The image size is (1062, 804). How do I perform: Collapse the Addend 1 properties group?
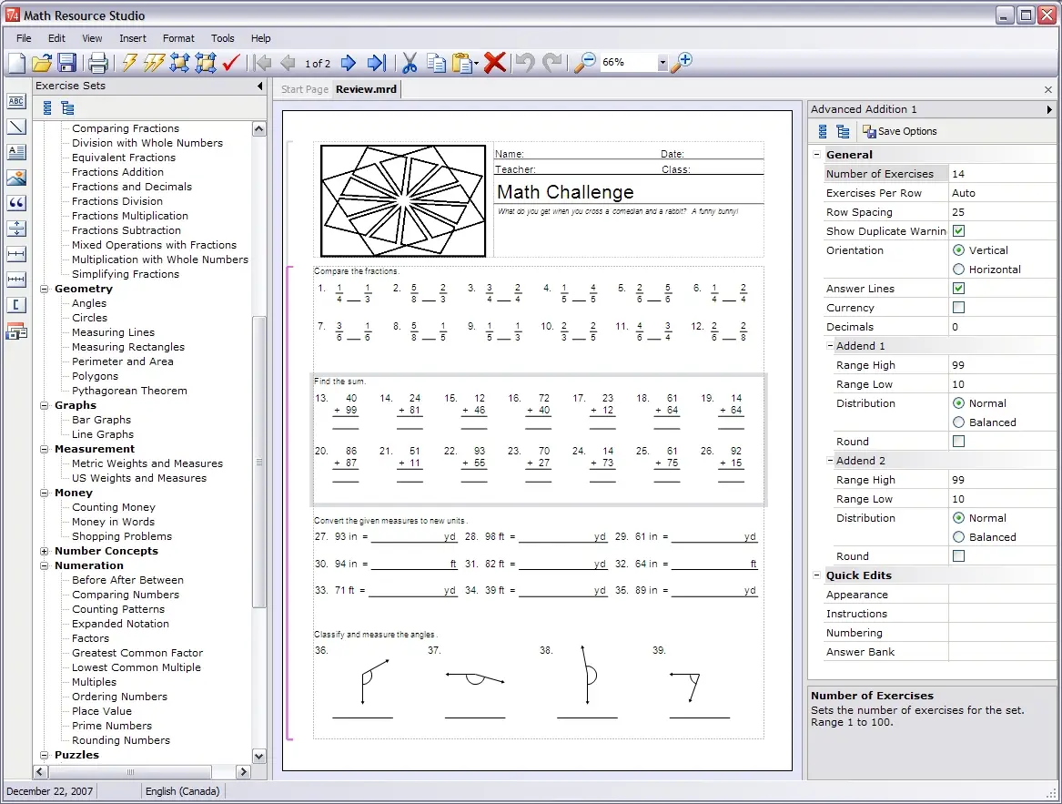point(830,346)
